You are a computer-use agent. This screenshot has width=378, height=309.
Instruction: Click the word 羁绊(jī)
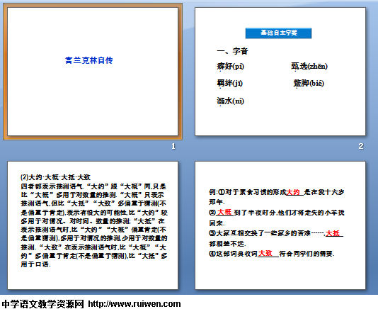230,84
